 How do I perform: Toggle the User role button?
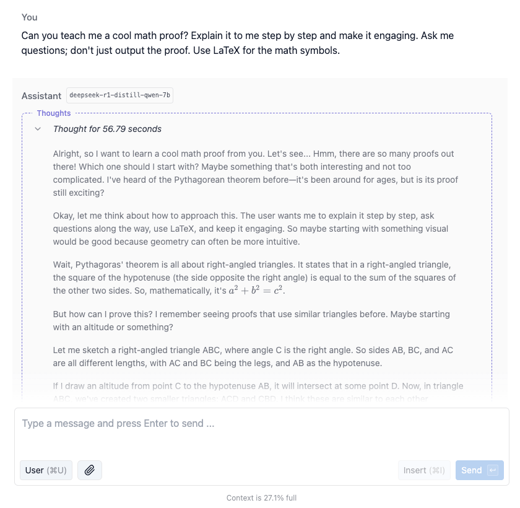(x=46, y=470)
